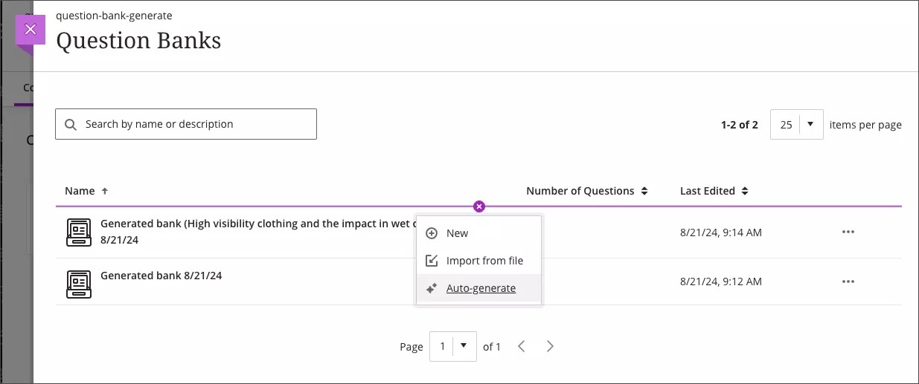
Task: Open Generated bank High visibility clothing
Action: tap(253, 224)
